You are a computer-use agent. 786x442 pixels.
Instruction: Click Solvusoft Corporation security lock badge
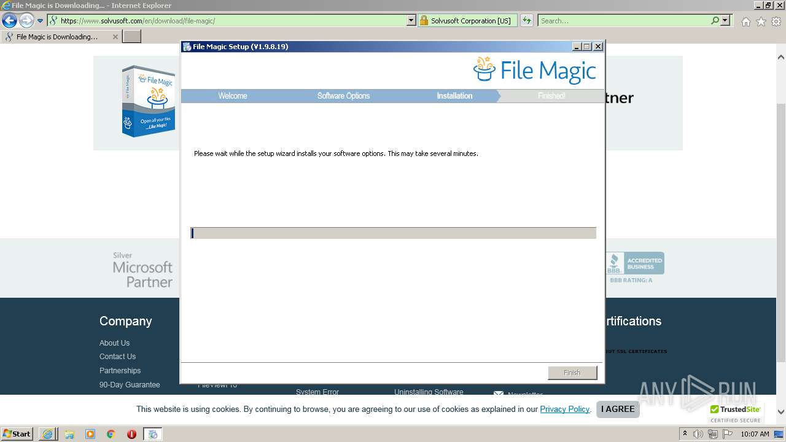pyautogui.click(x=467, y=21)
